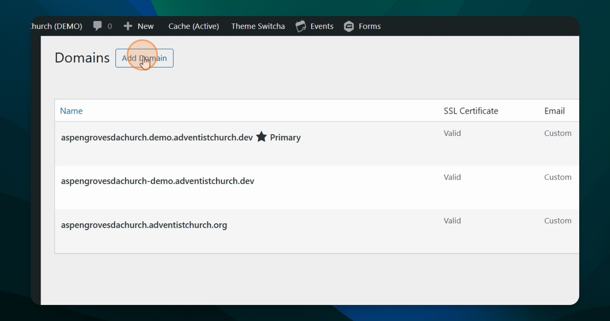Image resolution: width=610 pixels, height=321 pixels.
Task: Click the Domains page heading
Action: [x=82, y=58]
